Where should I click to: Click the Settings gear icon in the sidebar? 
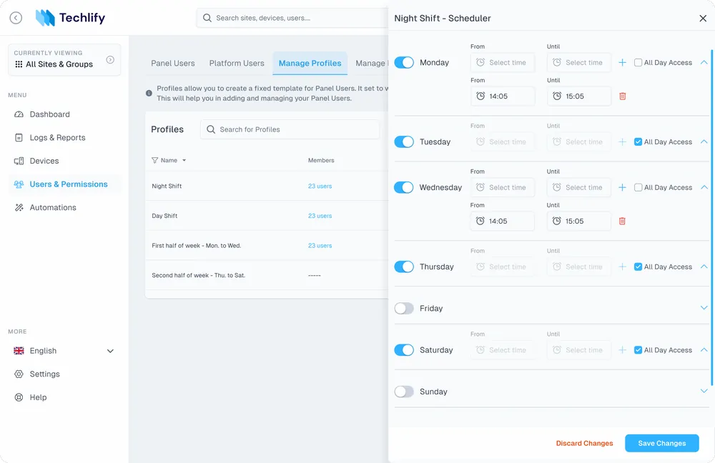click(x=19, y=374)
